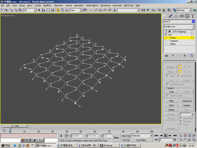Enable the Paste Length checkbox
The width and height of the screenshot is (197, 148).
pos(168,96)
